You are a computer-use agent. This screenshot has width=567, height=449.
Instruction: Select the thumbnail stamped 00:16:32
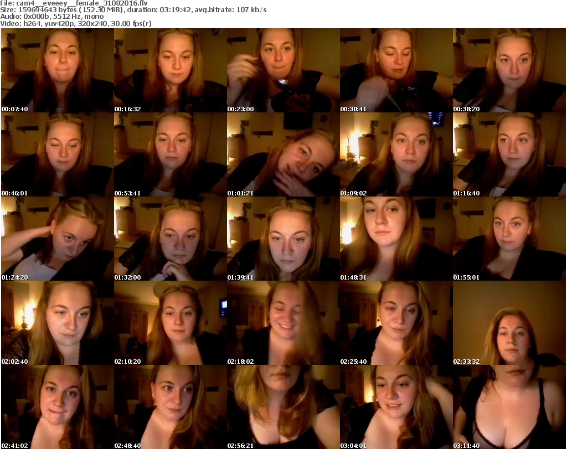tap(171, 70)
